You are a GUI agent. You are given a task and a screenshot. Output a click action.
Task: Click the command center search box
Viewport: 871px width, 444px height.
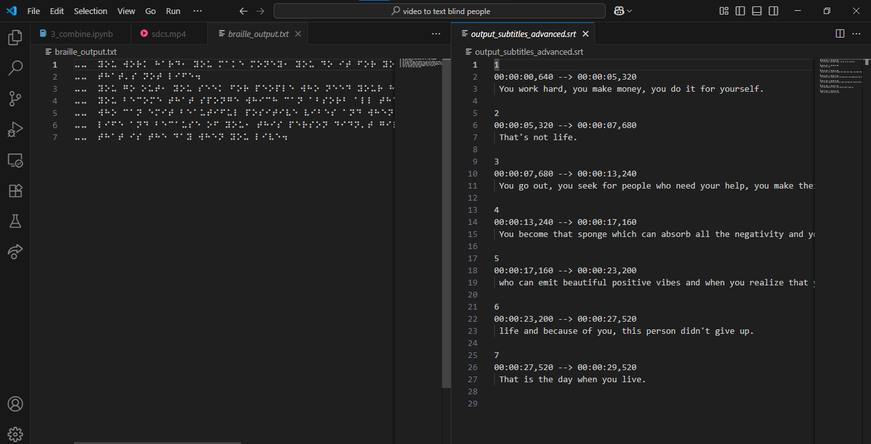[x=439, y=11]
